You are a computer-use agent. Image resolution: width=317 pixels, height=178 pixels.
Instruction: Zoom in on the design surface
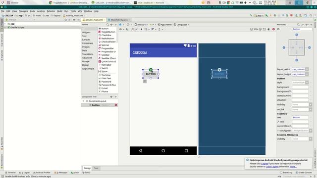261,29
